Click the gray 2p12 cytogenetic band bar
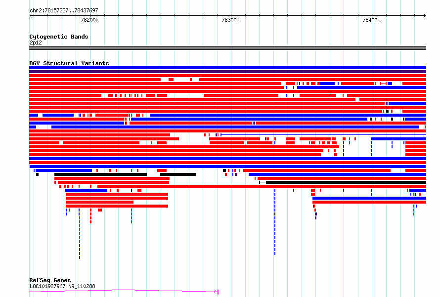Image resolution: width=440 pixels, height=297 pixels. click(227, 48)
